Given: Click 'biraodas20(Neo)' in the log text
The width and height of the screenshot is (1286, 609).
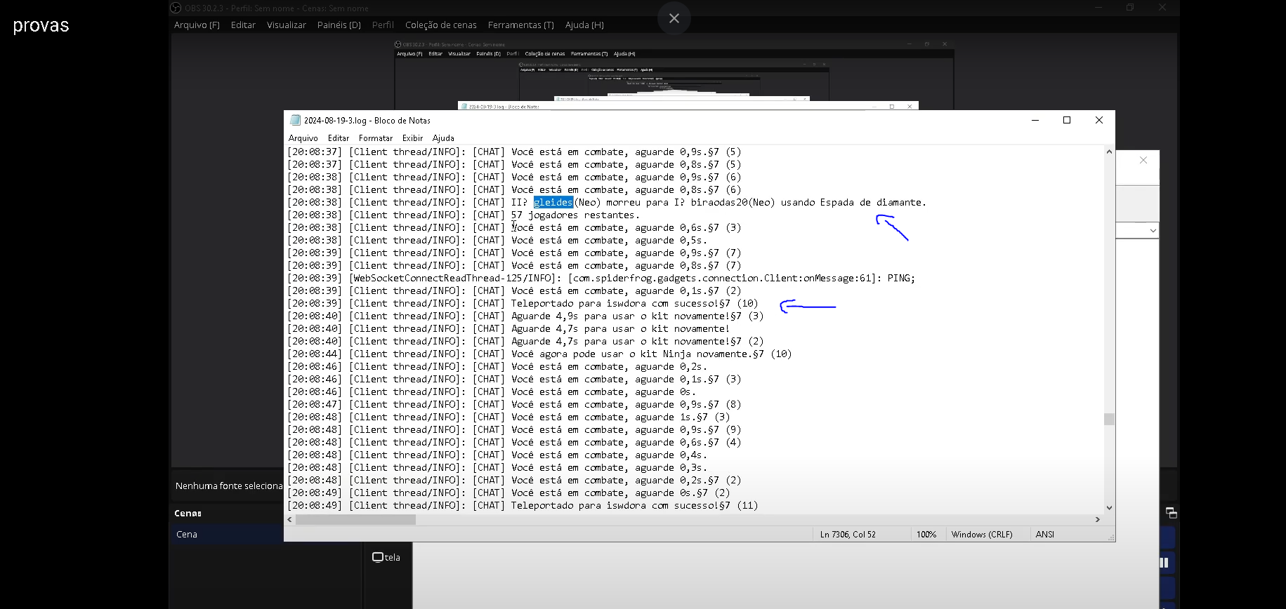Looking at the screenshot, I should (733, 202).
